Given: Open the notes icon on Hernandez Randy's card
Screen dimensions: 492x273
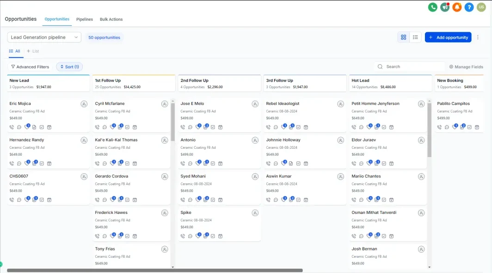Looking at the screenshot, I should tap(34, 164).
